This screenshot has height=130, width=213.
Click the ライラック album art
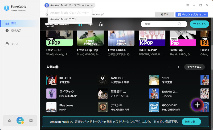click(51, 94)
